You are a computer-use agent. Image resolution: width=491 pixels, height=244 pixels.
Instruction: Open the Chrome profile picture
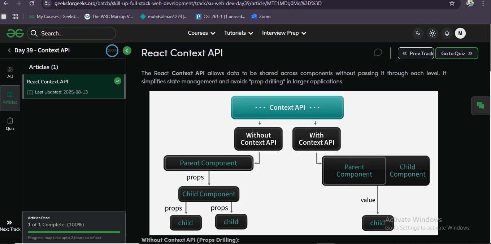470,3
